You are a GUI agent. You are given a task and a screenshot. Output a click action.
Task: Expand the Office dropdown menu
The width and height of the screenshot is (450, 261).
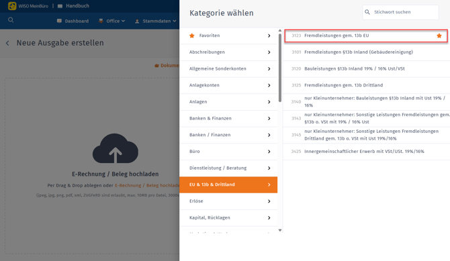(x=112, y=21)
